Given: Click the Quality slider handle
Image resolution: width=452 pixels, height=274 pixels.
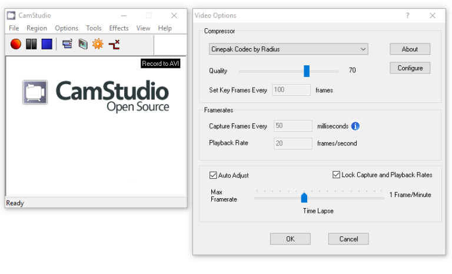Looking at the screenshot, I should (x=307, y=71).
